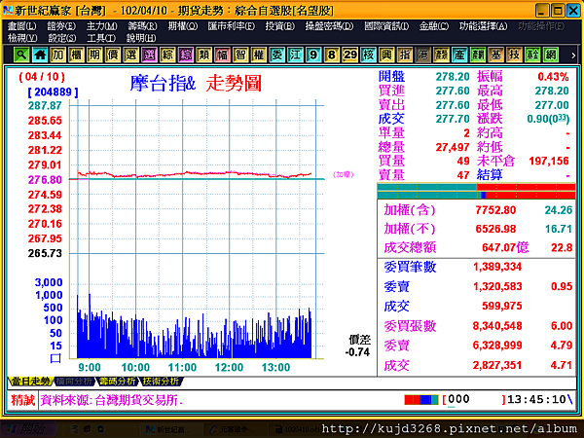Open the 投資(B) menu
Screen dimensions: 584x438
280,26
